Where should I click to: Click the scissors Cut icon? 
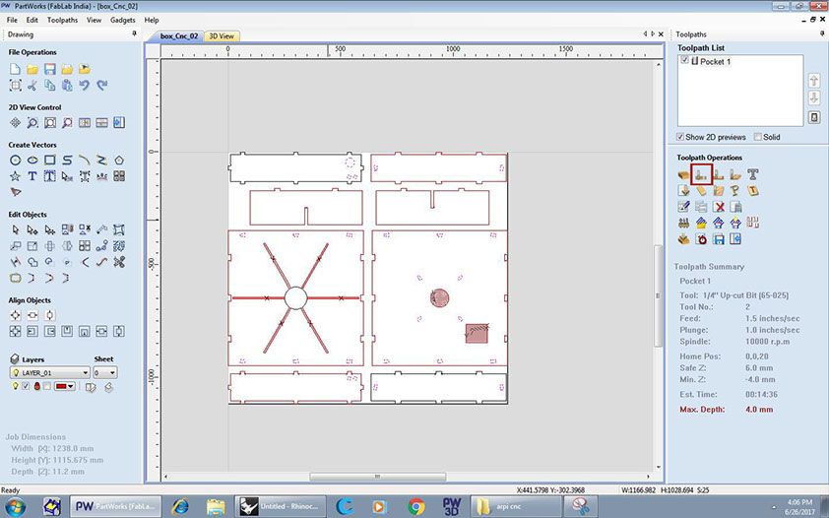coord(32,85)
